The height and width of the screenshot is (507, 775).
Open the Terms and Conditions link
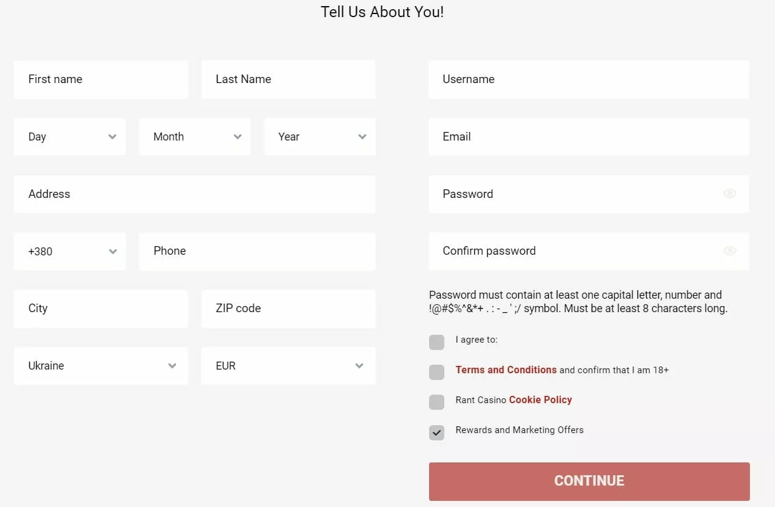pos(506,370)
